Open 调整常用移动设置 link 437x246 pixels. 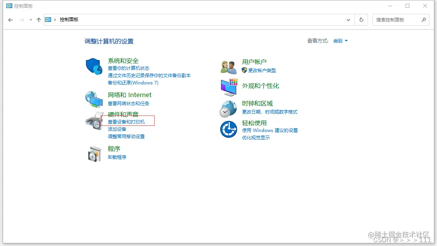(126, 136)
